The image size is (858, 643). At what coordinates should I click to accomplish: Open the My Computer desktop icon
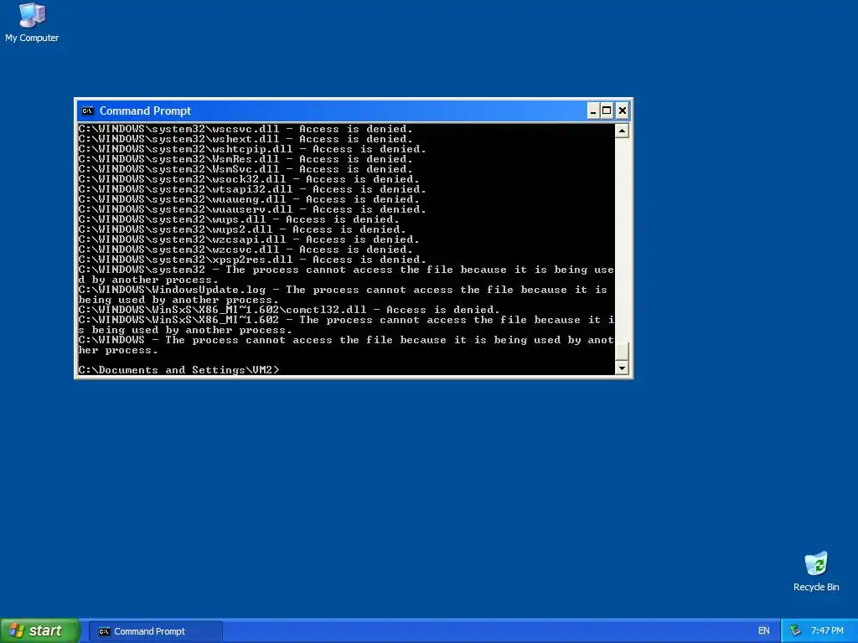(32, 23)
